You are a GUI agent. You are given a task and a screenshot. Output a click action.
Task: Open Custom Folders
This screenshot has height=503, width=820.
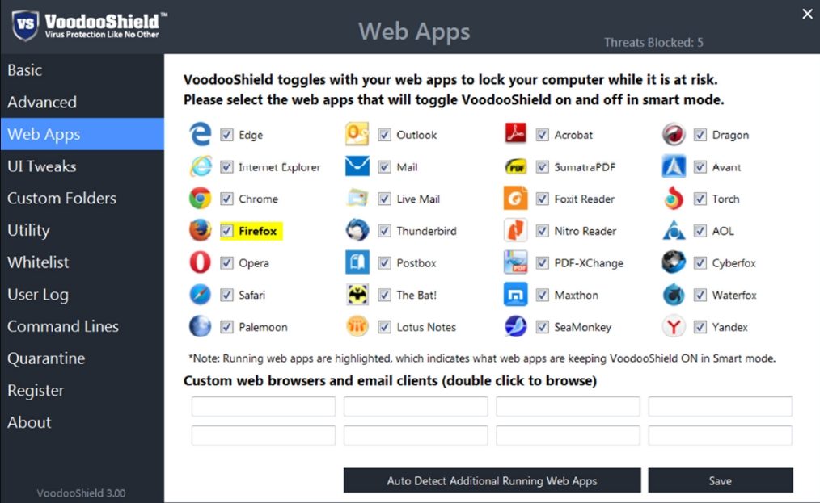coord(82,198)
